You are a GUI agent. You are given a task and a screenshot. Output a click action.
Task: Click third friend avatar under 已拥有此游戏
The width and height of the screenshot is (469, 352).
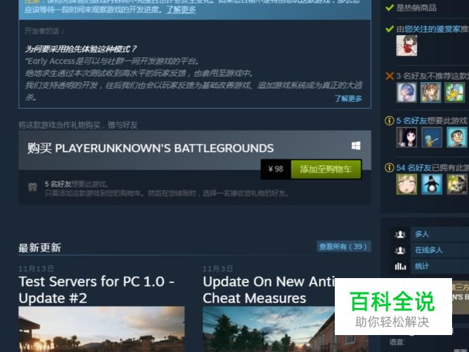pos(457,184)
